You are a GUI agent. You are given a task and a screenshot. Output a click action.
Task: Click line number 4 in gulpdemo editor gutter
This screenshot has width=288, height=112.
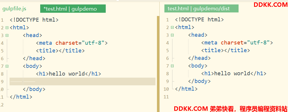(2, 43)
